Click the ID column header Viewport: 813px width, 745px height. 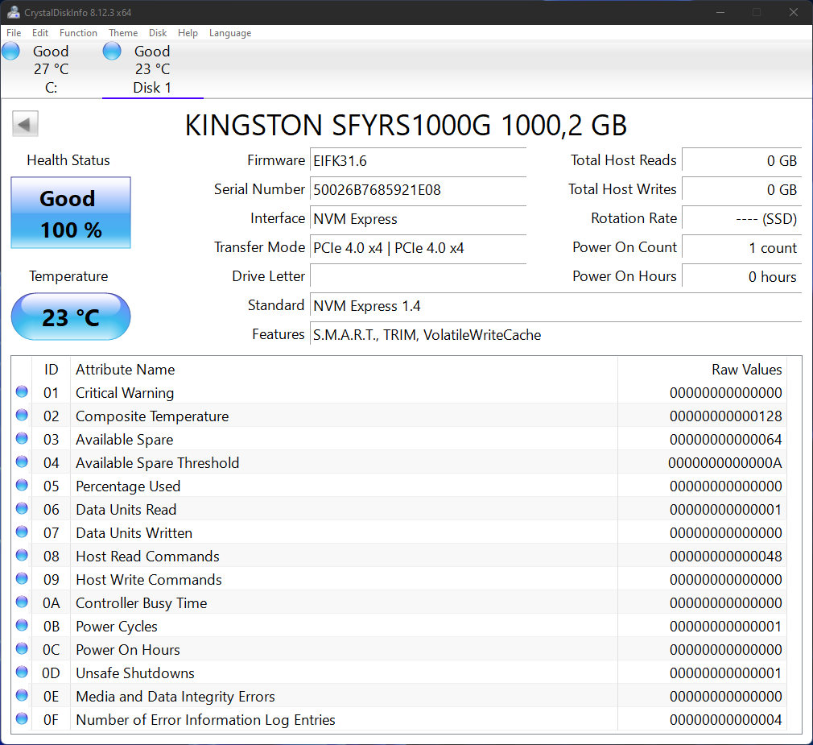coord(51,370)
